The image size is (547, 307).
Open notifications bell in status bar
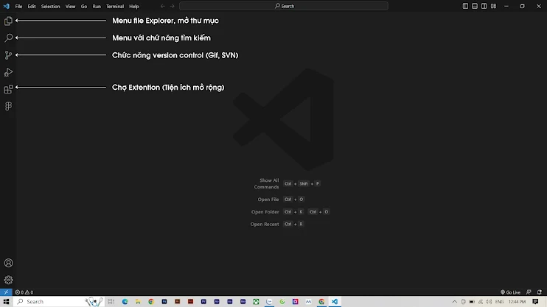pyautogui.click(x=540, y=292)
